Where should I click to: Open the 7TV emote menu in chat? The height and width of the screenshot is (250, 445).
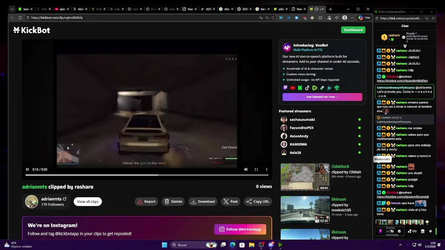tap(392, 231)
